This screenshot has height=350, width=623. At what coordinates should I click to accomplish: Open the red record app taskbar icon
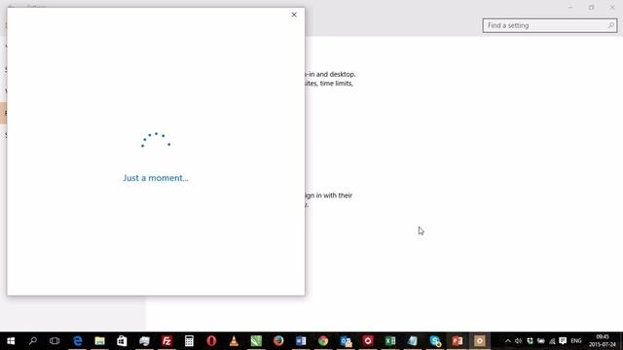tap(368, 341)
